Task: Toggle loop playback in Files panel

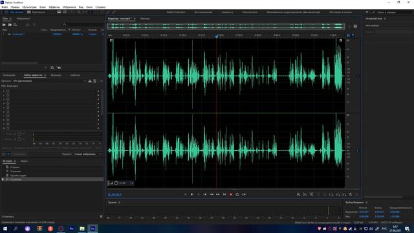Action: 52,67
